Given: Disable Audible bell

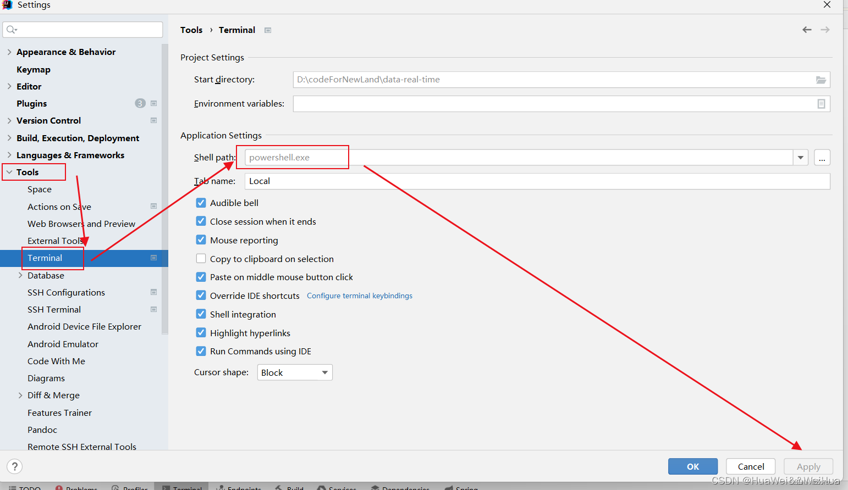Looking at the screenshot, I should coord(201,203).
